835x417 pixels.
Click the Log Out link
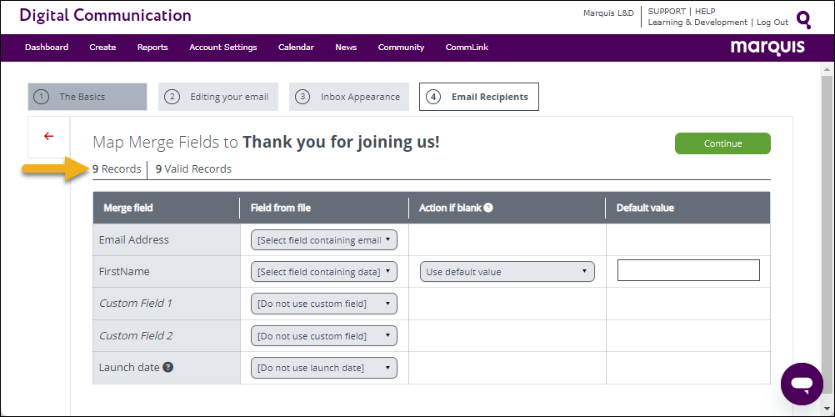pos(772,23)
